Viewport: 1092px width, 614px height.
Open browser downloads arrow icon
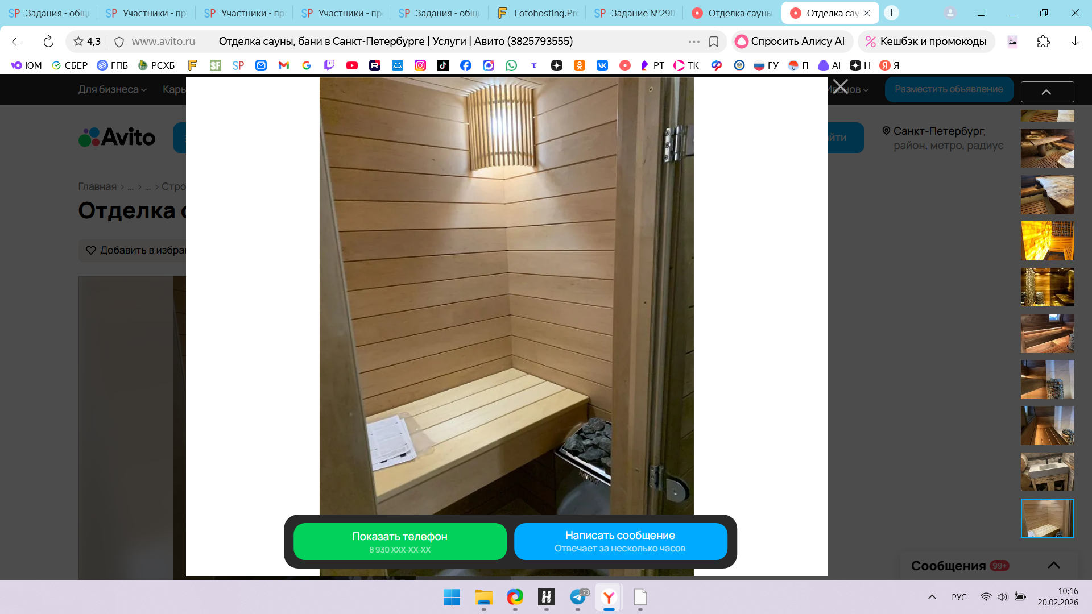point(1074,42)
